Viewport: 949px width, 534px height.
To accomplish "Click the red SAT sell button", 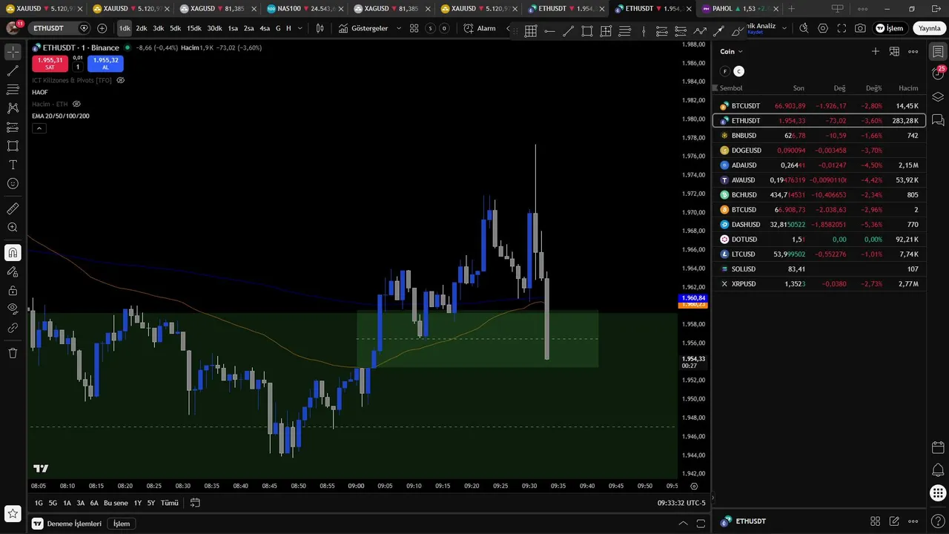I will point(50,63).
